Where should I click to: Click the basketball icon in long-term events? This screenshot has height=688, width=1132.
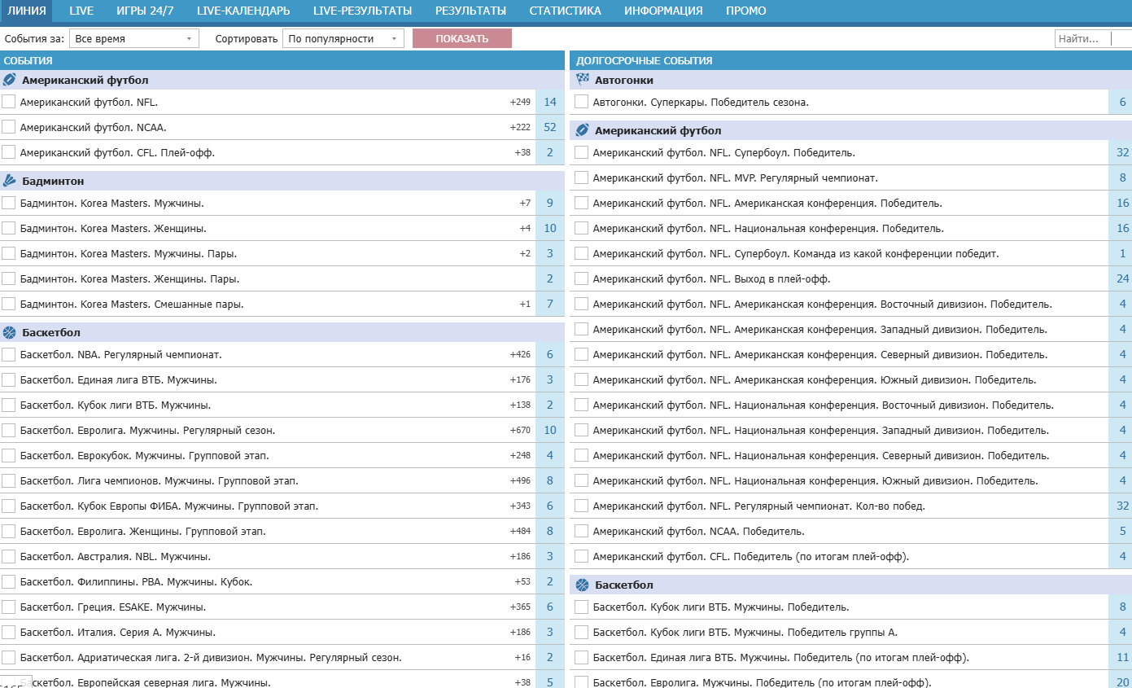583,585
